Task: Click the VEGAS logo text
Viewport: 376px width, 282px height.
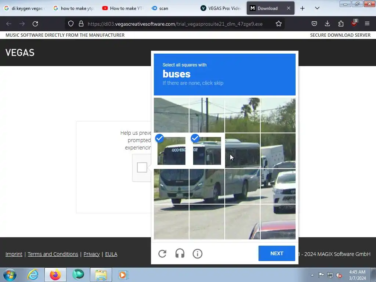Action: click(20, 53)
